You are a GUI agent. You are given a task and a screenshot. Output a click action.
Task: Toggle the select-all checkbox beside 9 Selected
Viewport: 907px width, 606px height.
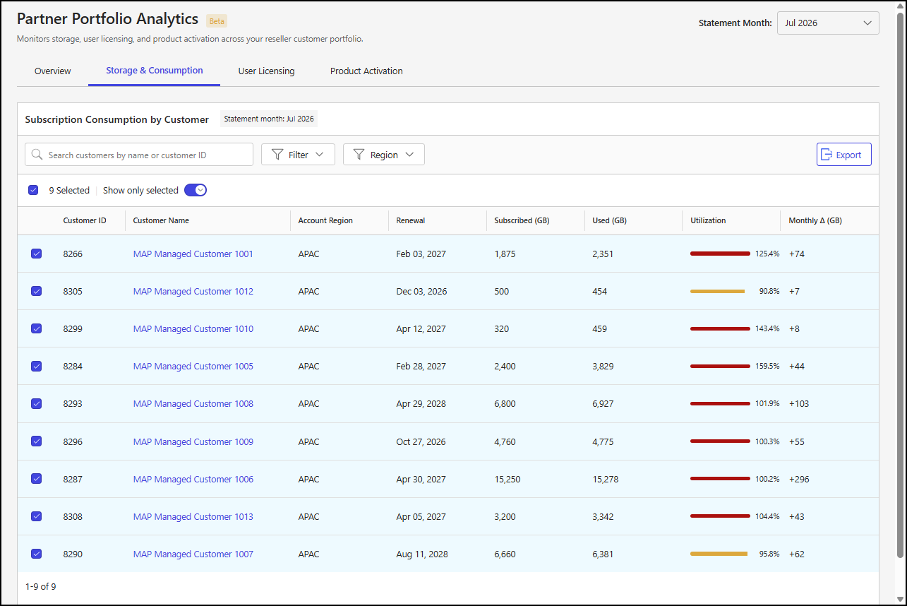coord(33,190)
